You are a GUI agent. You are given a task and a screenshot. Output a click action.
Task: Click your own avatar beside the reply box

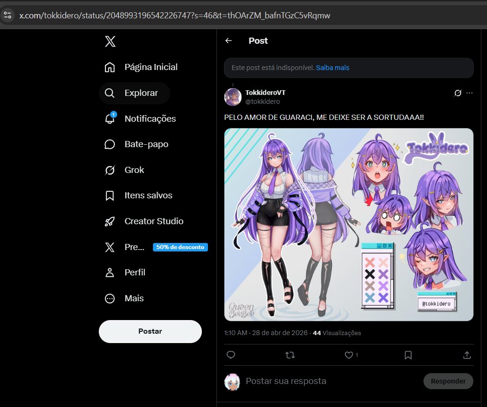click(x=232, y=382)
